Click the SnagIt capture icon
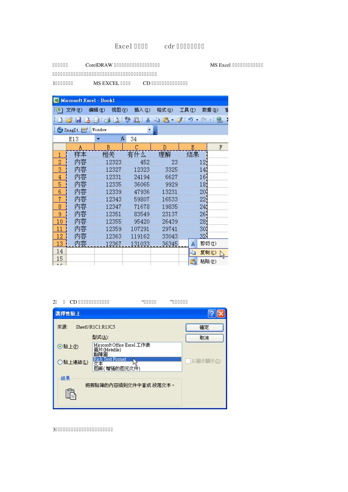Image resolution: width=348 pixels, height=492 pixels. click(60, 130)
